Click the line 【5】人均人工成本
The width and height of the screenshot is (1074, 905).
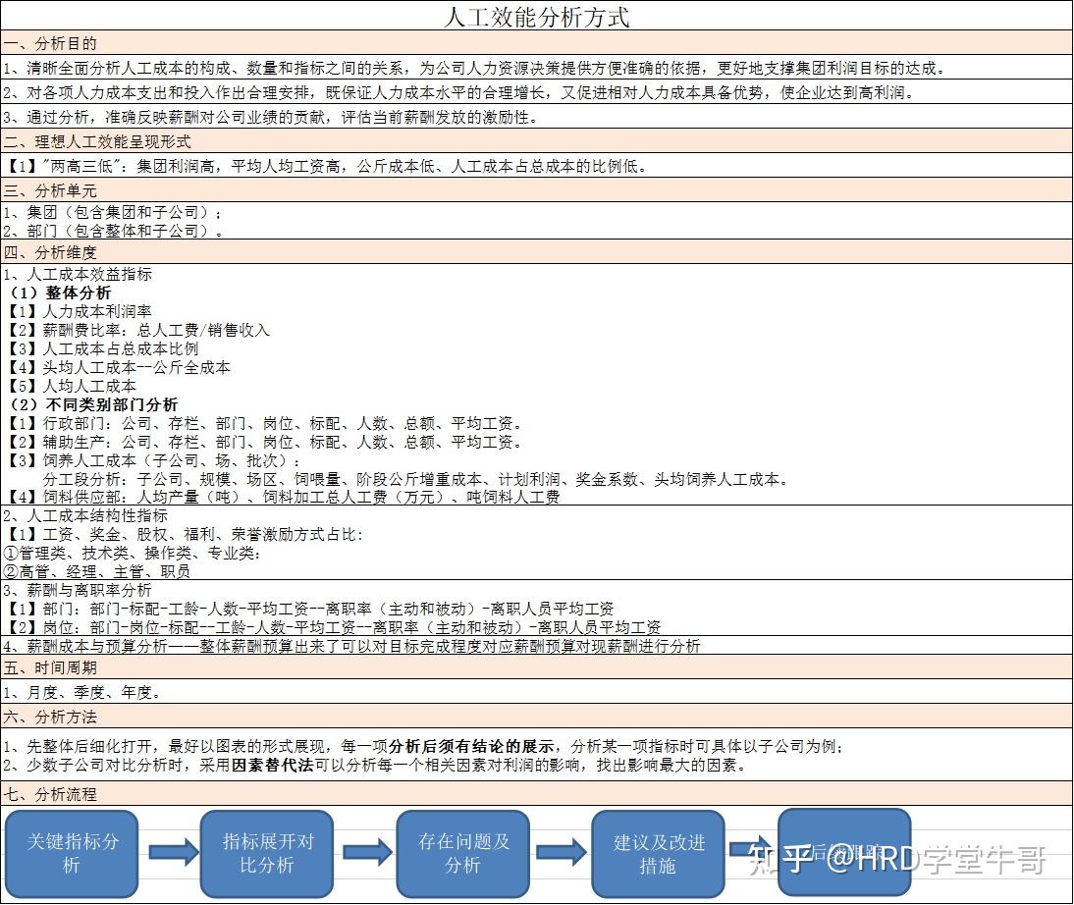[72, 386]
